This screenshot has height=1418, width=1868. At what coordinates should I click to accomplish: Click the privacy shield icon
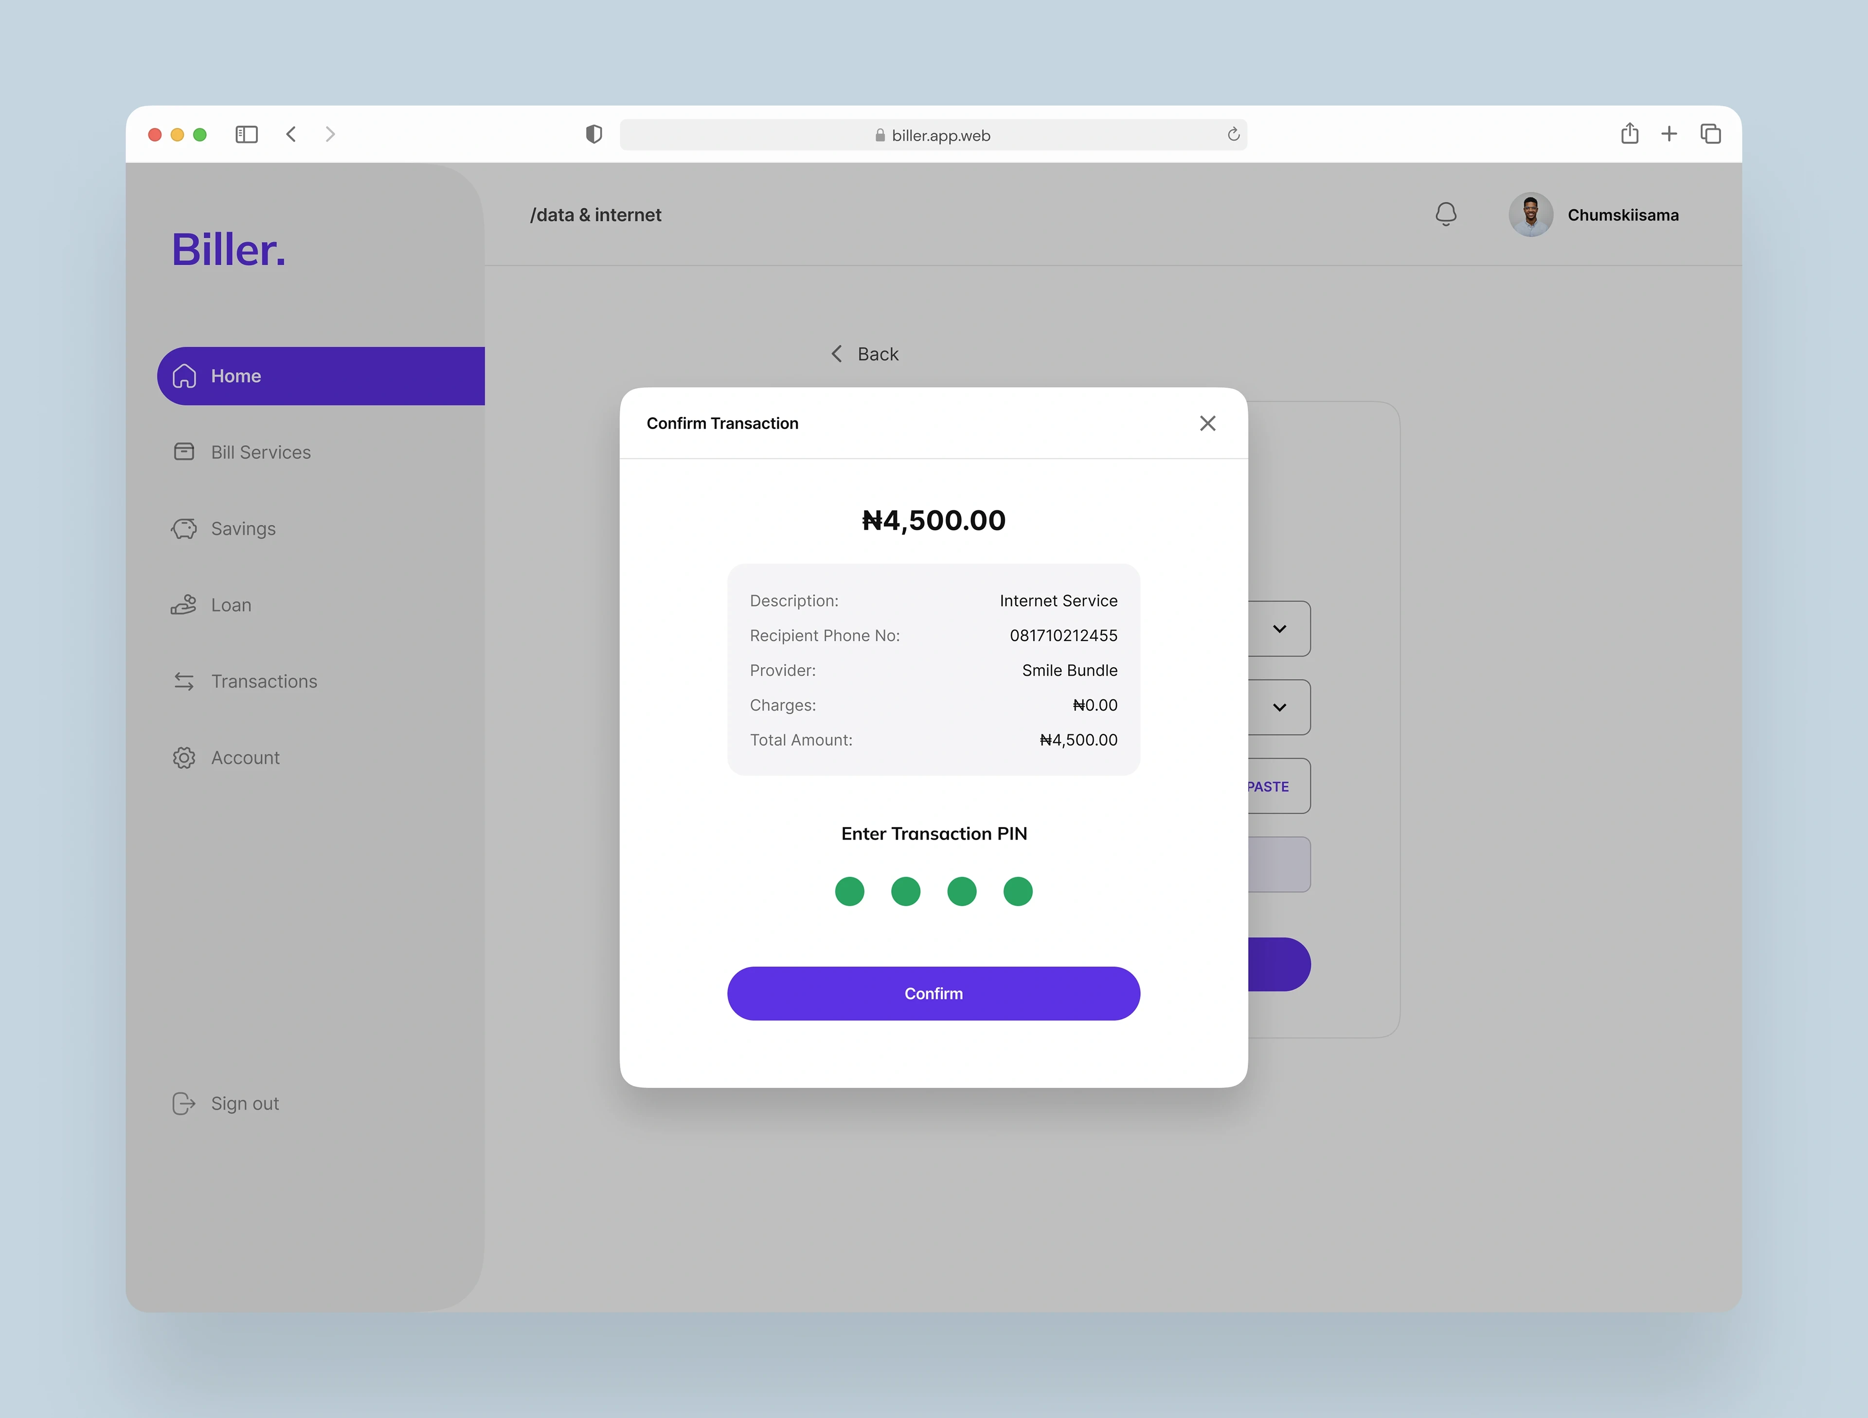tap(593, 134)
